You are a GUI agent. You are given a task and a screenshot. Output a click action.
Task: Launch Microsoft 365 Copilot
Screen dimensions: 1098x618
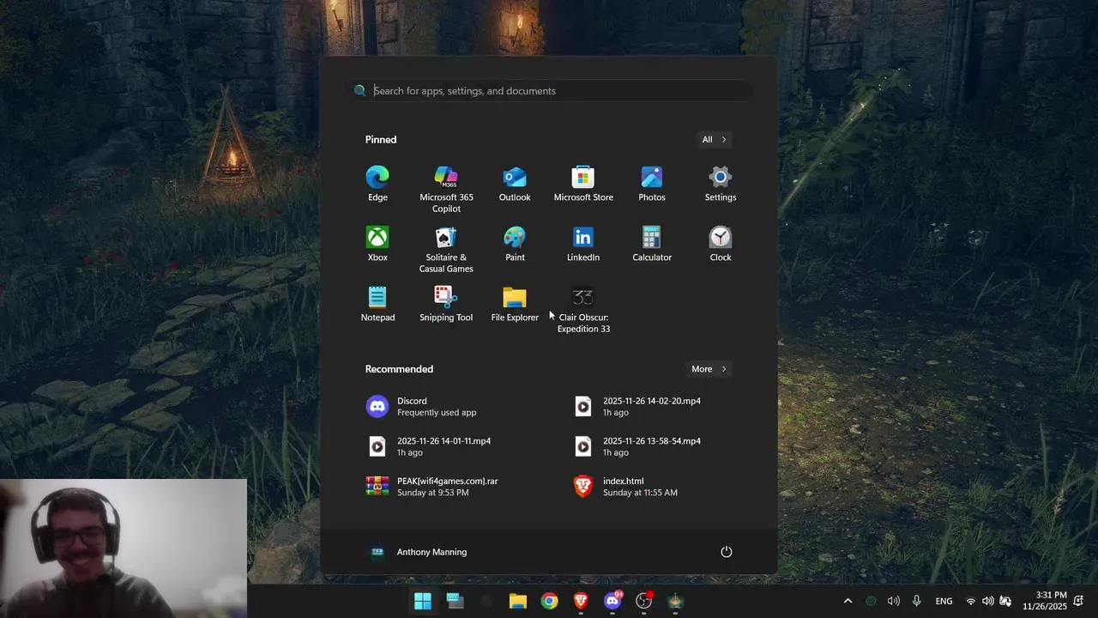tap(446, 190)
